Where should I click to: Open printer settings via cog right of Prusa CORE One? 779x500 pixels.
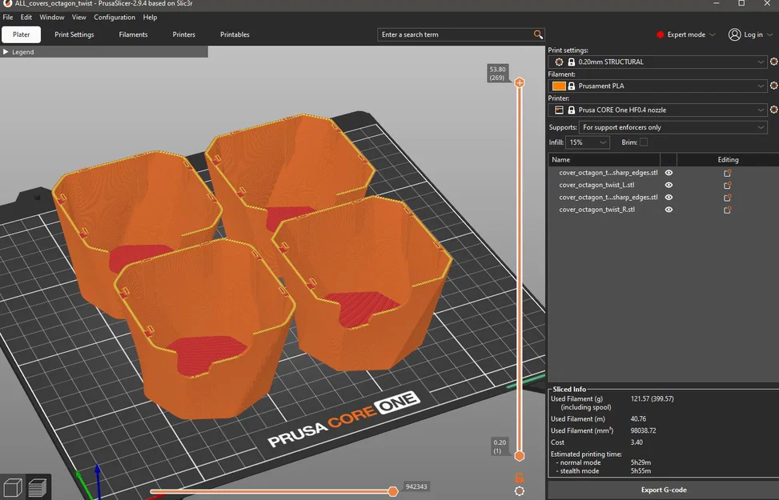coord(773,110)
